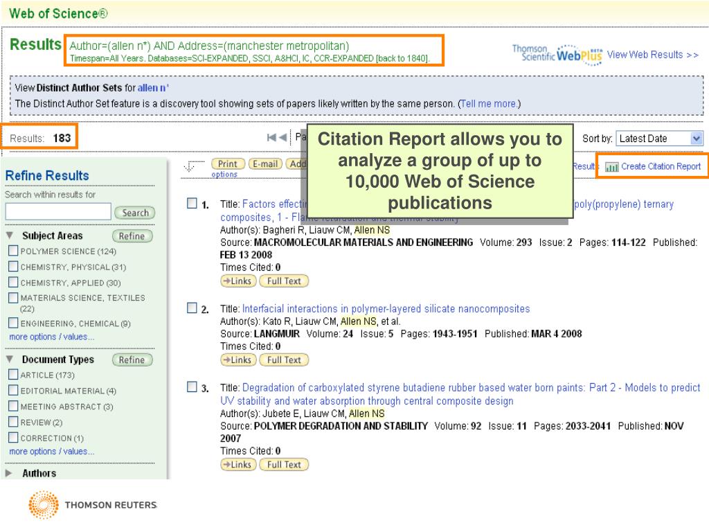This screenshot has width=709, height=532.
Task: Open View Web Results link
Action: point(652,55)
